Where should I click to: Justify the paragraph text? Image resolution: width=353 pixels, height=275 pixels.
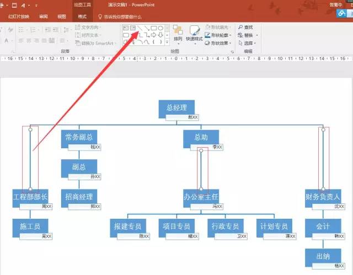44,40
